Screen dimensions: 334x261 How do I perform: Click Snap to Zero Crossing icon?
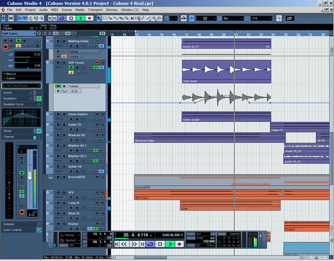[x=279, y=18]
